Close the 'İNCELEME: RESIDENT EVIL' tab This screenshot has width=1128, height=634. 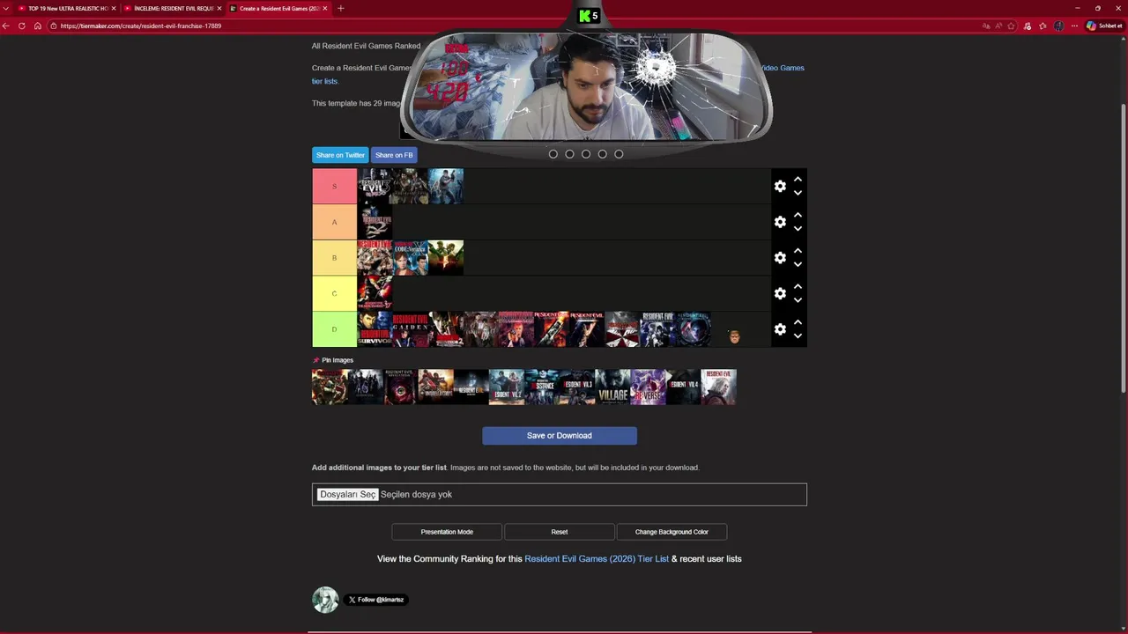click(x=219, y=8)
